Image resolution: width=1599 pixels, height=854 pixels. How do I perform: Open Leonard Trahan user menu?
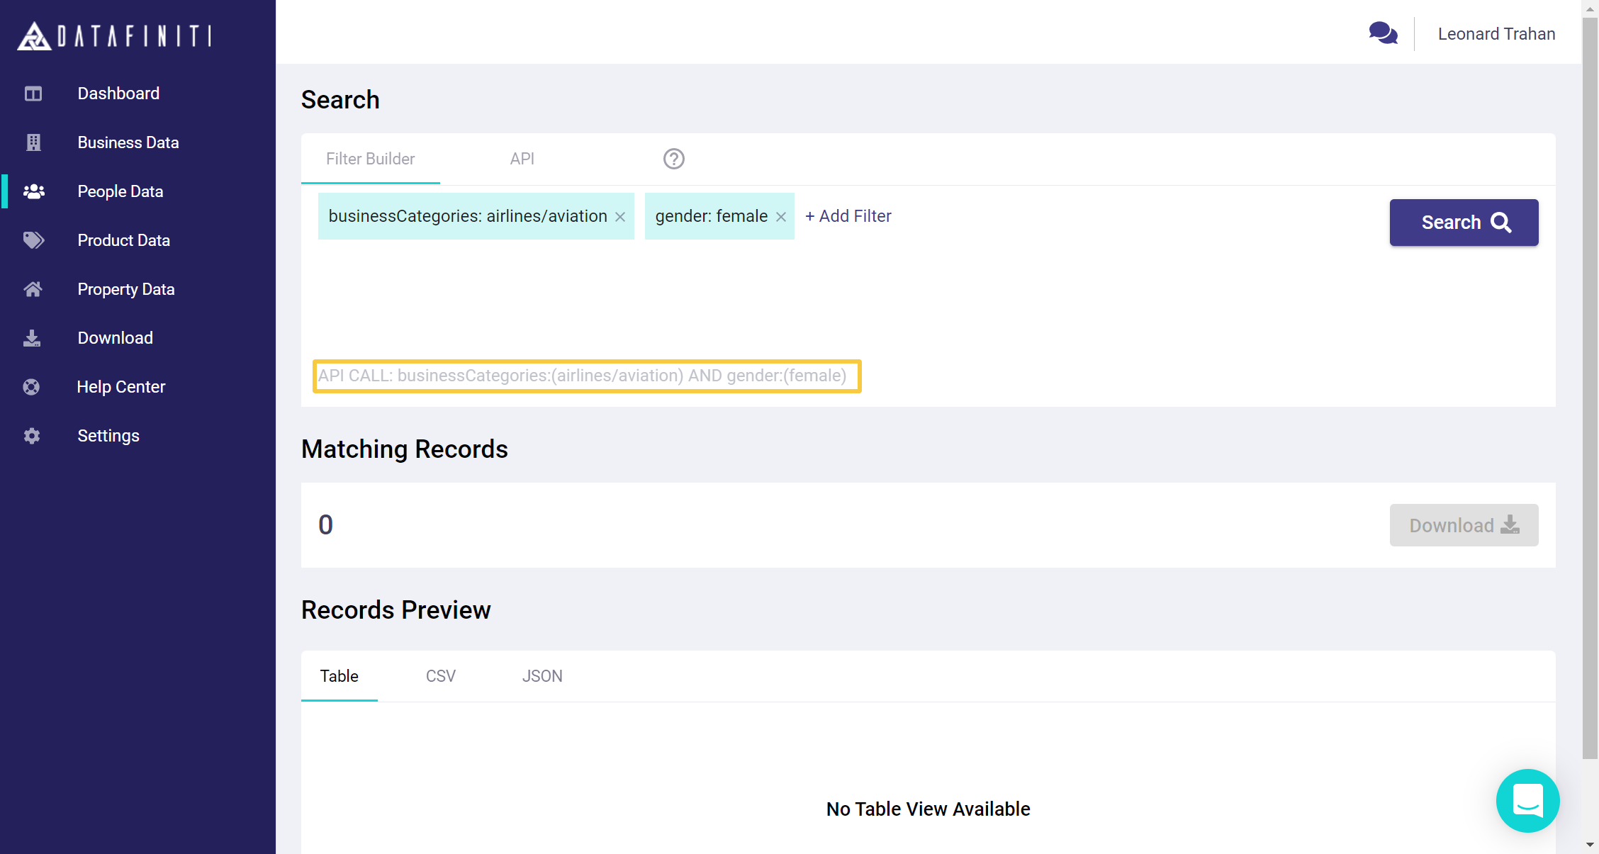pos(1496,34)
